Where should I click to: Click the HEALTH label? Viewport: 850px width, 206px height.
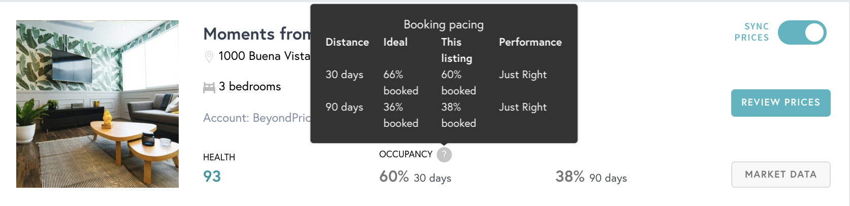[219, 157]
